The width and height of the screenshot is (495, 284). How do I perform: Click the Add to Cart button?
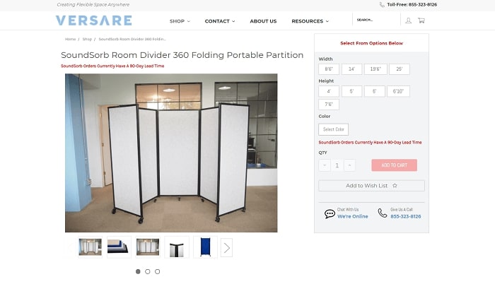pos(394,165)
